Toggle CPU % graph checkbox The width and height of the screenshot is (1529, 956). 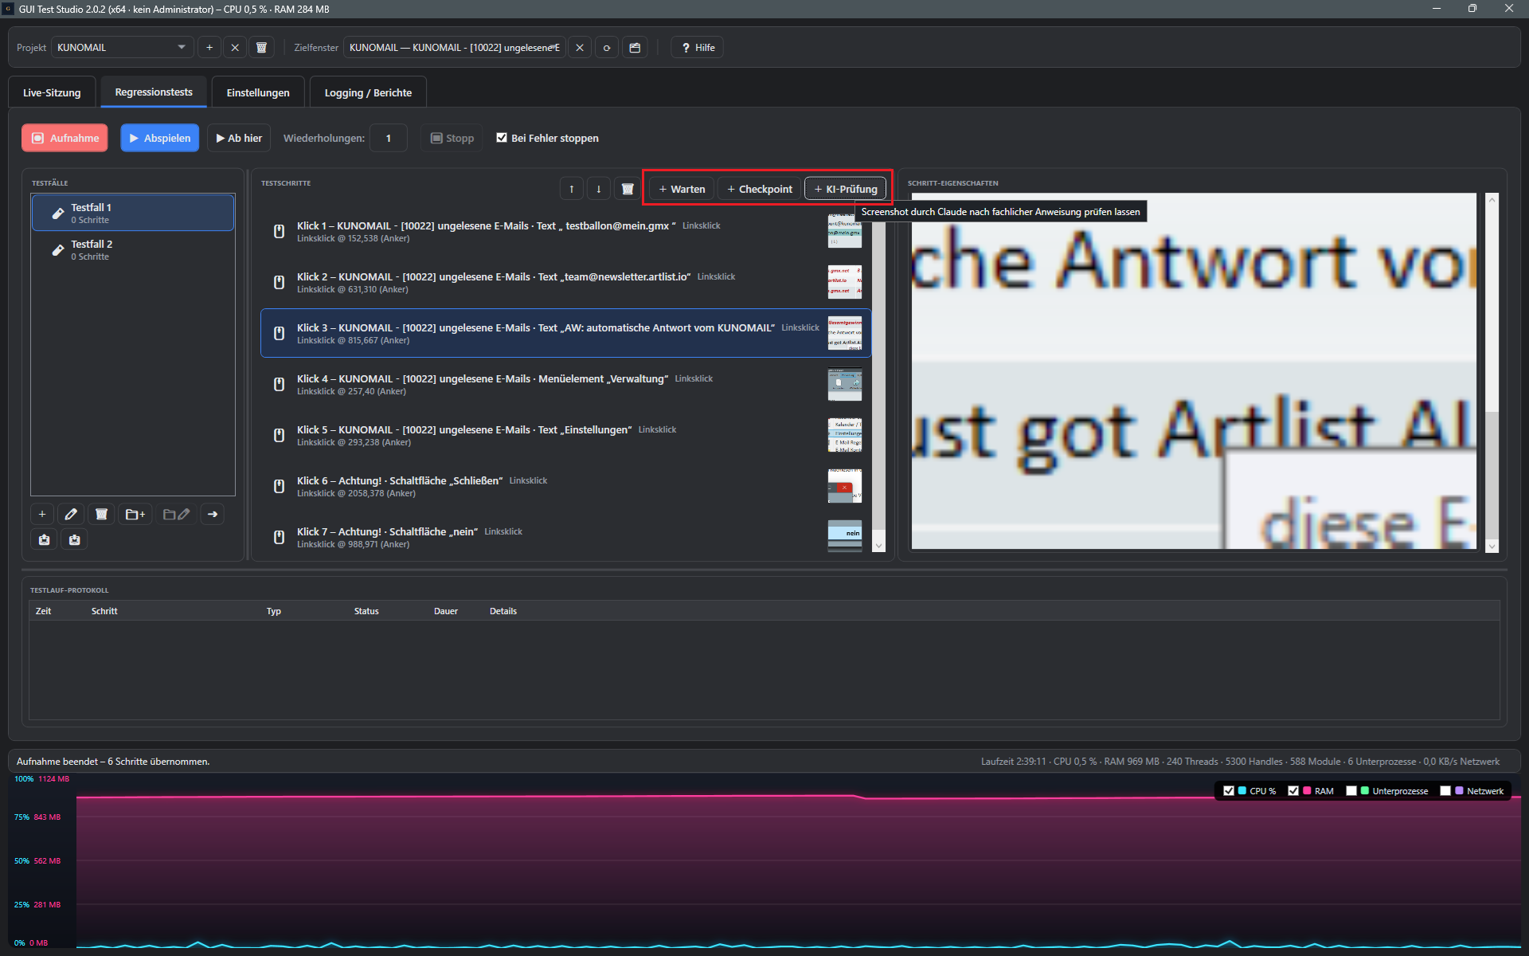tap(1229, 791)
